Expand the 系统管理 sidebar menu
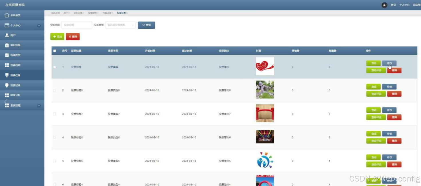Viewport: 421px width, 186px height. point(38,105)
